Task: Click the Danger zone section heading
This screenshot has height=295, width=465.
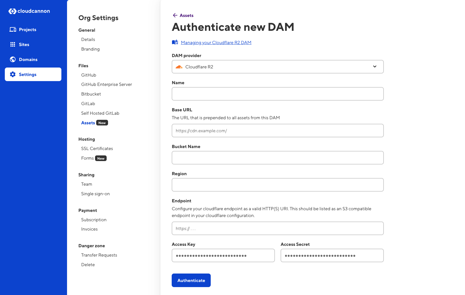Action: [92, 246]
